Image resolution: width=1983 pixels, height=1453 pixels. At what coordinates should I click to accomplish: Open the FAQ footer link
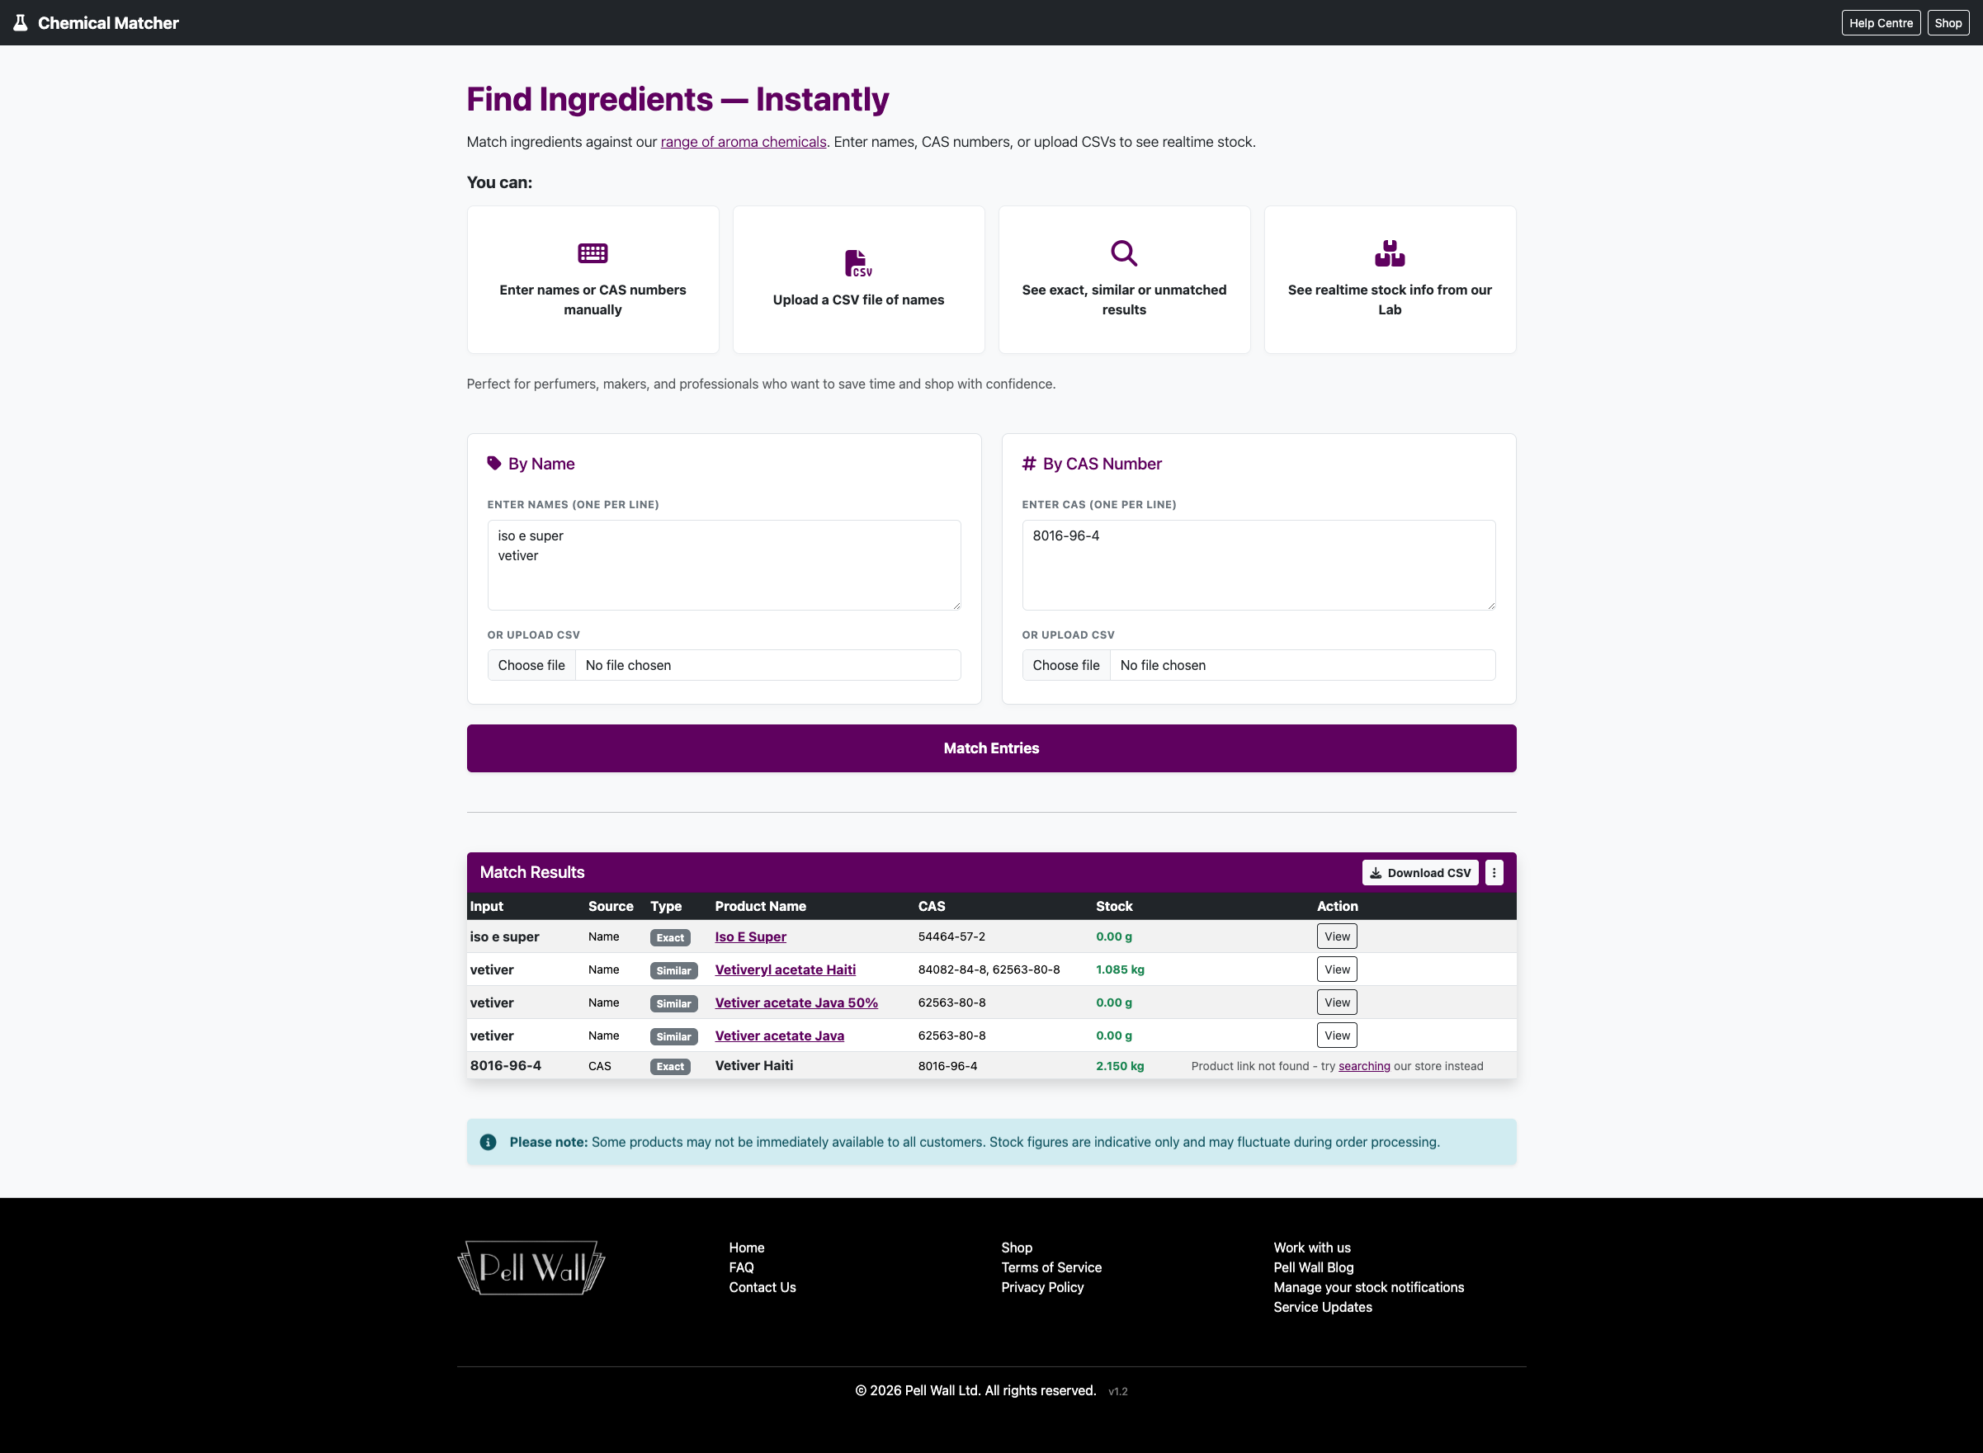741,1267
